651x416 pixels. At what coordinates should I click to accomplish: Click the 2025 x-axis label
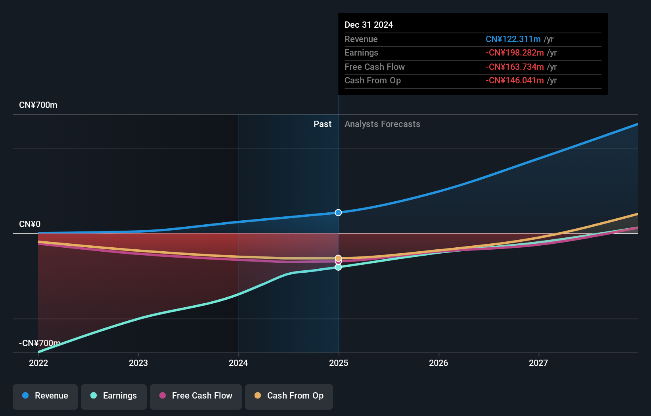point(339,363)
